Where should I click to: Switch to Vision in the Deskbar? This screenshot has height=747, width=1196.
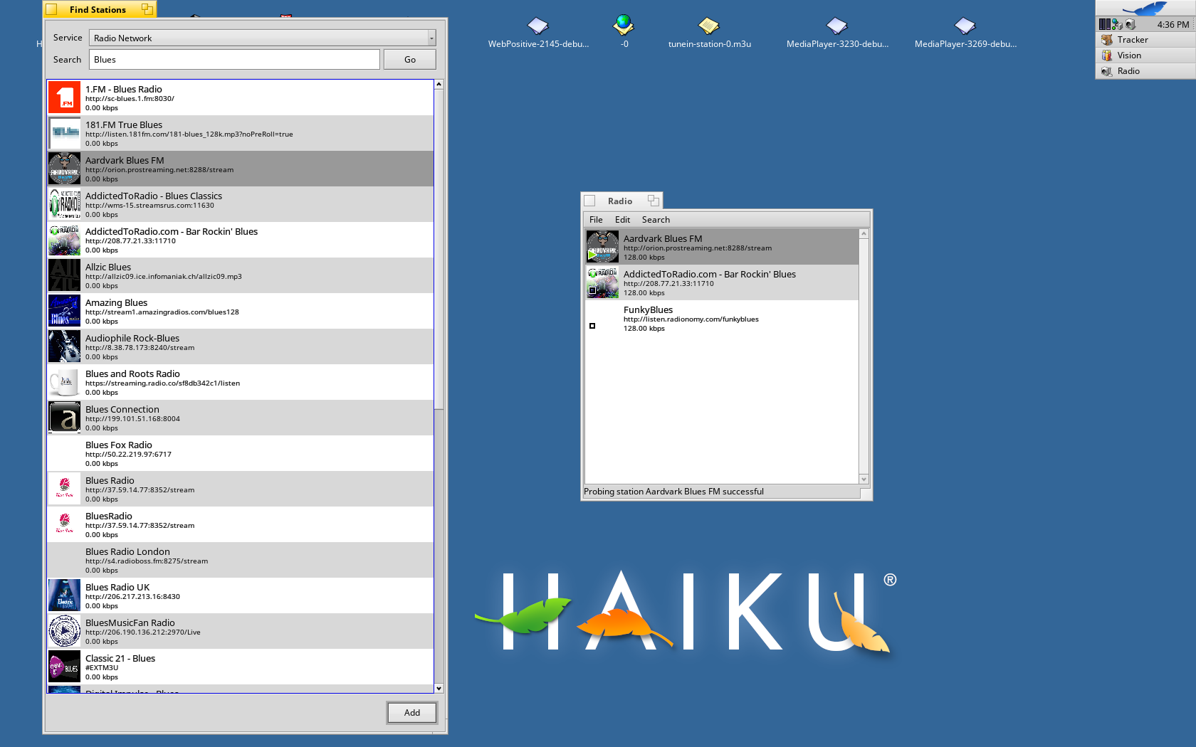coord(1145,55)
